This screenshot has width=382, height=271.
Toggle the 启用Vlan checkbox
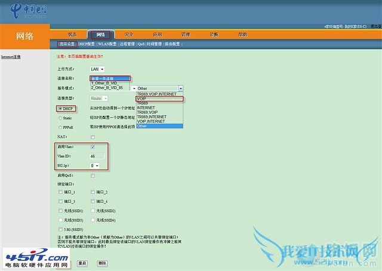[93, 147]
